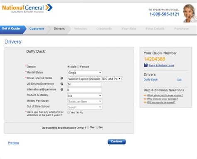This screenshot has height=159, width=197.
Task: Click the International Experience field
Action: (x=84, y=90)
